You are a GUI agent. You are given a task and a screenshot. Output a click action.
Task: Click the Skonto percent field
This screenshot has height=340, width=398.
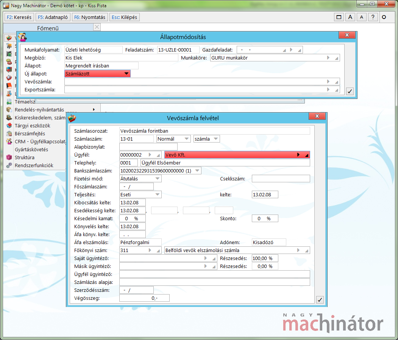click(265, 218)
